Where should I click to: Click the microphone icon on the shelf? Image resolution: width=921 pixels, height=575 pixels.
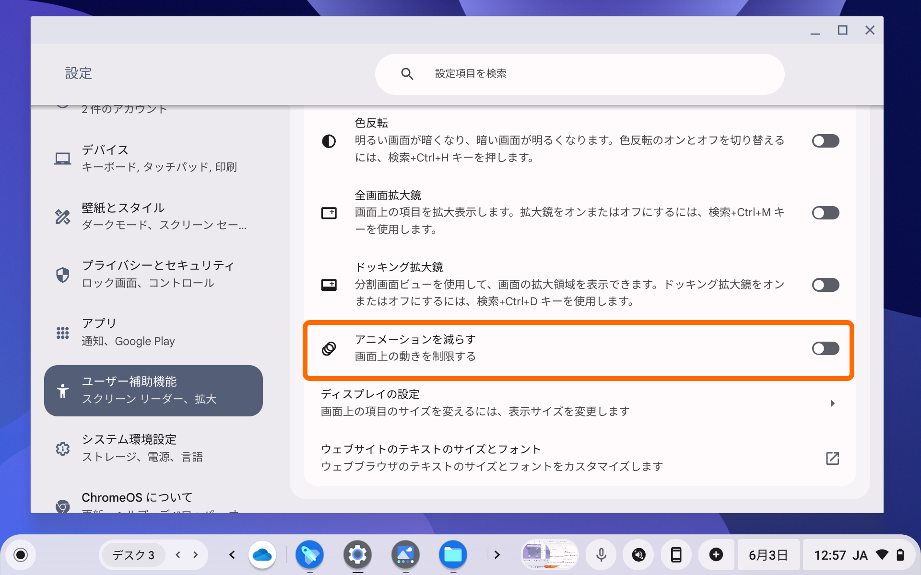(601, 554)
